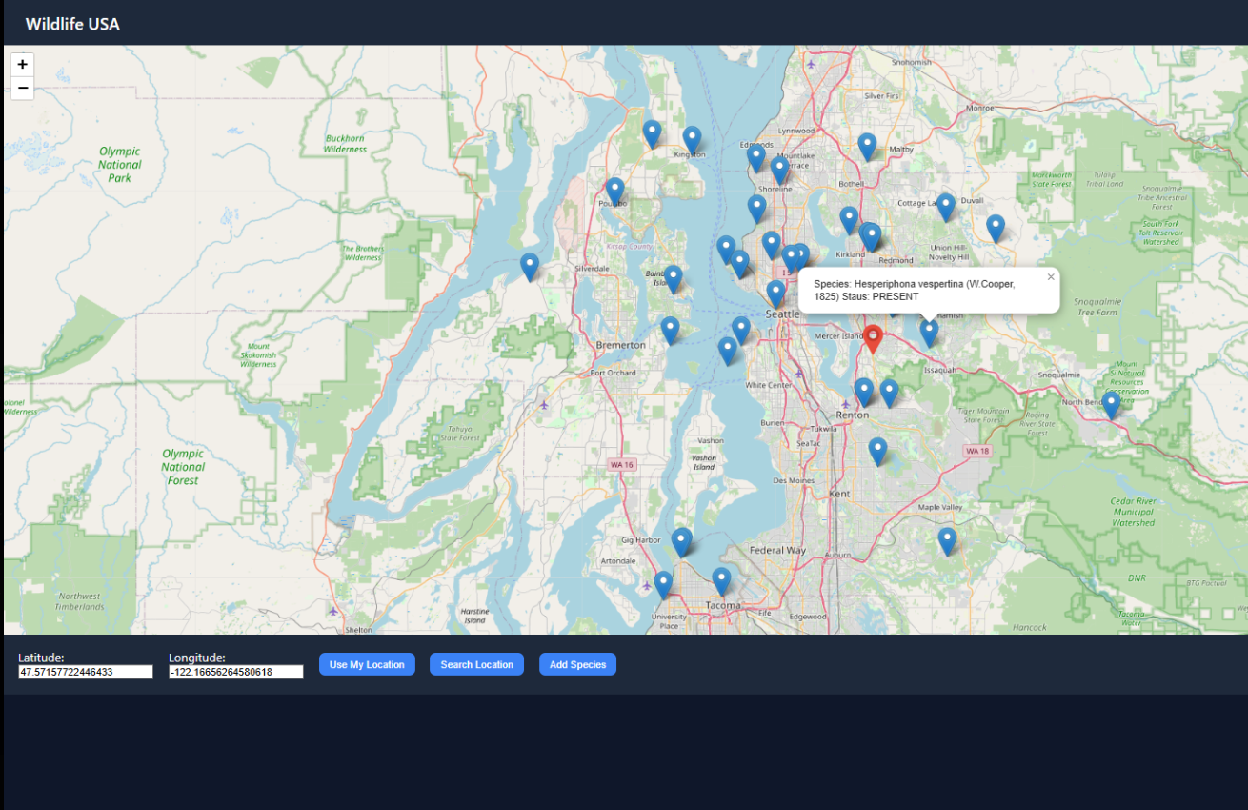Image resolution: width=1248 pixels, height=810 pixels.
Task: Close the Hesperiphona vespertina species popup
Action: pyautogui.click(x=1051, y=277)
